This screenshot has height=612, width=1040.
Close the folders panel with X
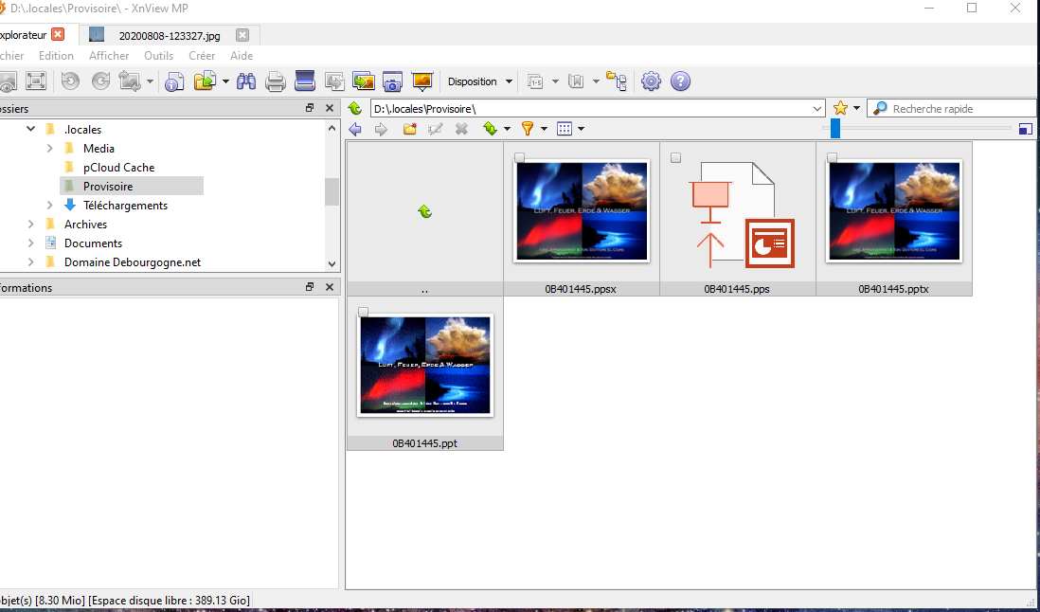click(330, 108)
